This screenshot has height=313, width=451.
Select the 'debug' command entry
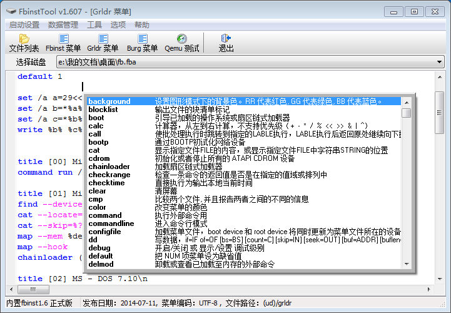coord(244,248)
